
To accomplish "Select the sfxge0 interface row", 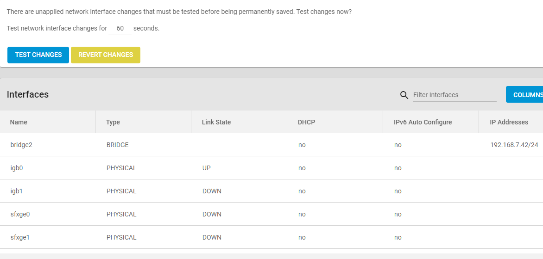I will coord(271,214).
